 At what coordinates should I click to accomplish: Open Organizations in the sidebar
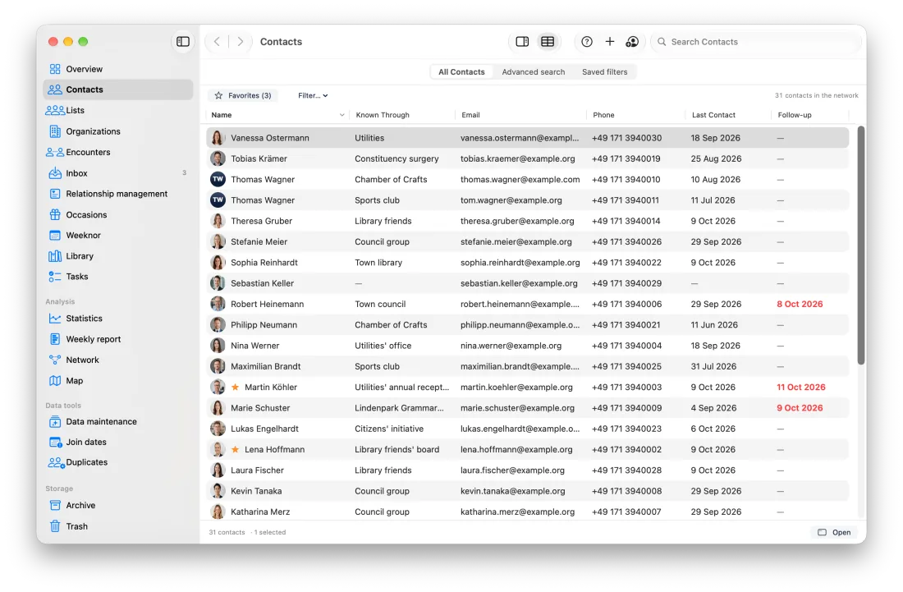[118, 131]
